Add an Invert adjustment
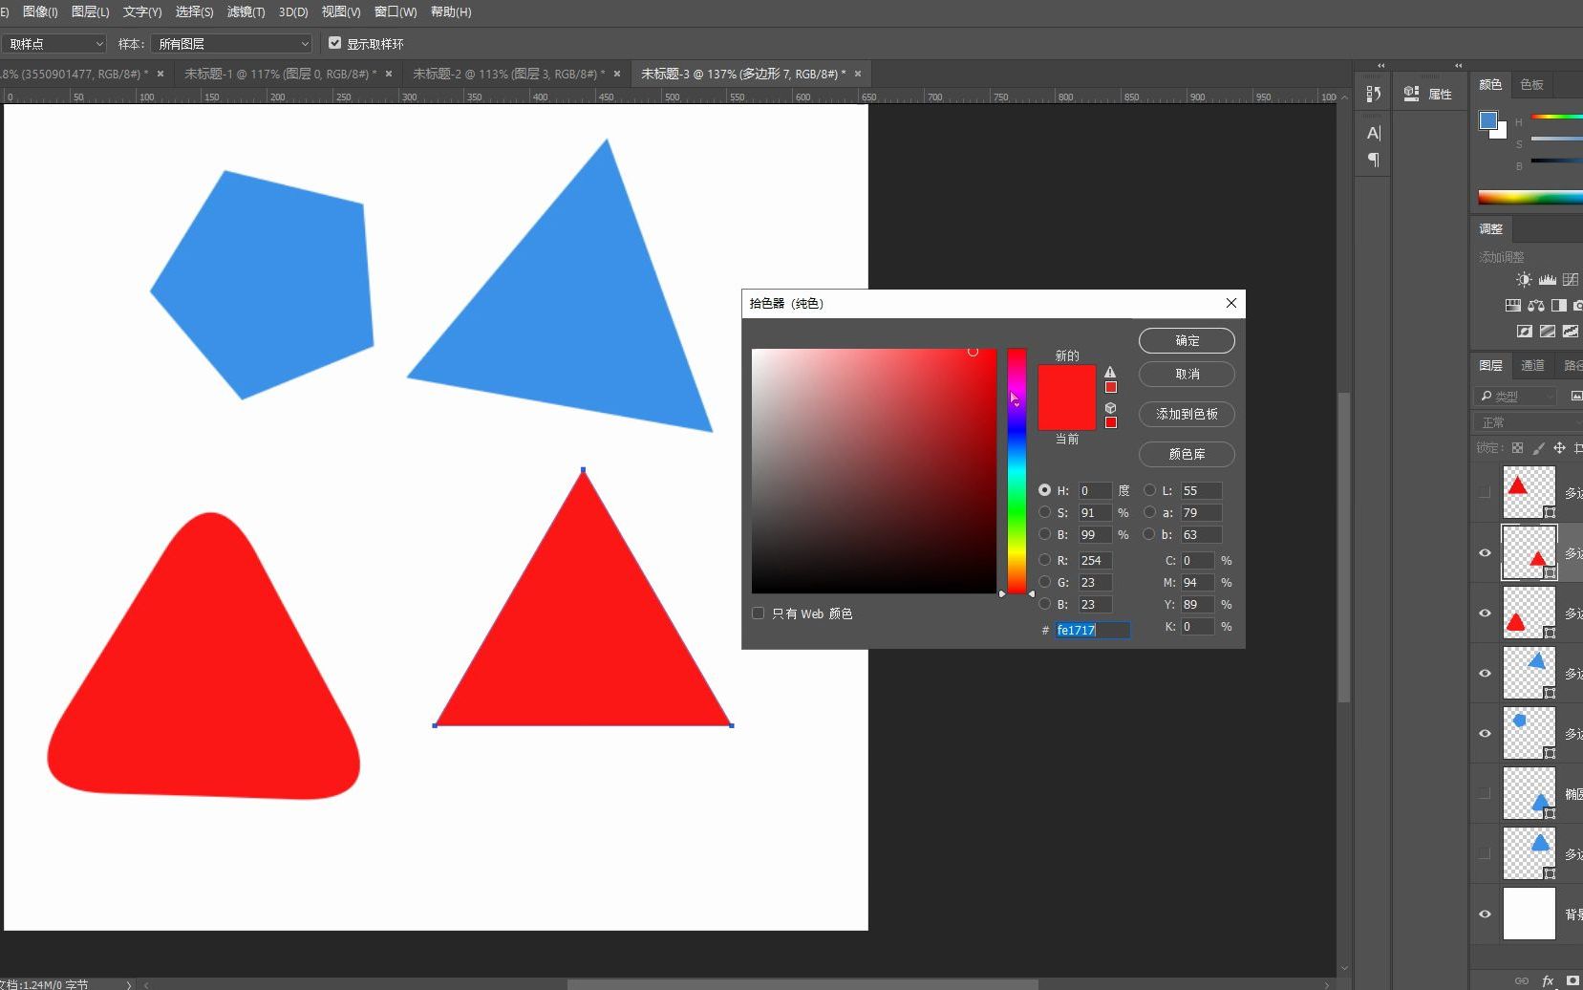The height and width of the screenshot is (990, 1583). [1525, 332]
